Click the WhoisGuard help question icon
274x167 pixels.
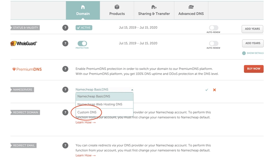click(65, 43)
